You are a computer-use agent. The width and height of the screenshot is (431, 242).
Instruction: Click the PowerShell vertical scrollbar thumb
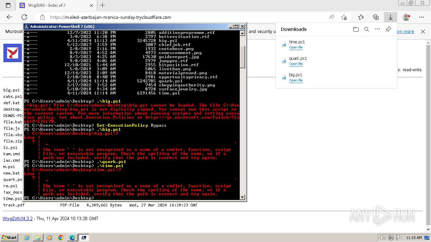pyautogui.click(x=242, y=57)
